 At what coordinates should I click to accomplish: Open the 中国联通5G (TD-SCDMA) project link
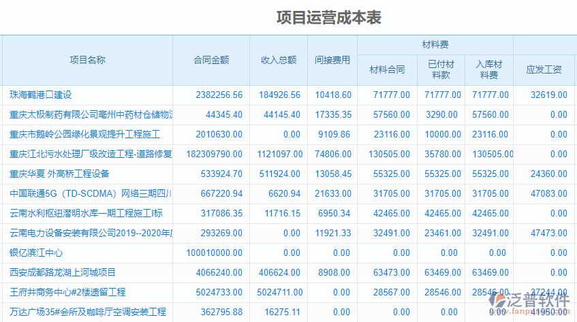tap(91, 194)
